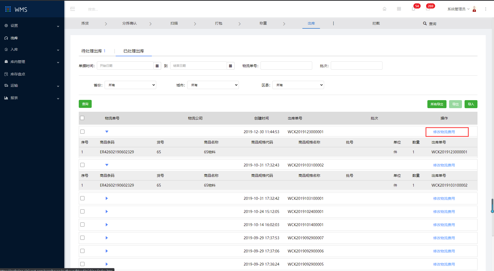Viewport: 494px width, 271px height.
Task: Click the green 查询 button
Action: point(85,104)
